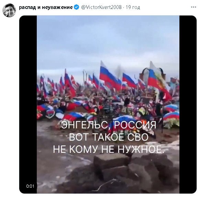Click the "НЕ КОМУ НЕ НУЖНОЕ." caption line
Viewport: 199px width, 197px height.
click(x=109, y=149)
